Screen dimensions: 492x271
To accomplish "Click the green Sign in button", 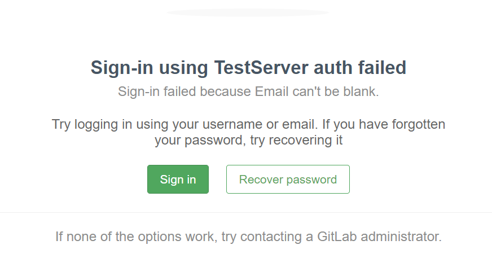I will [178, 180].
